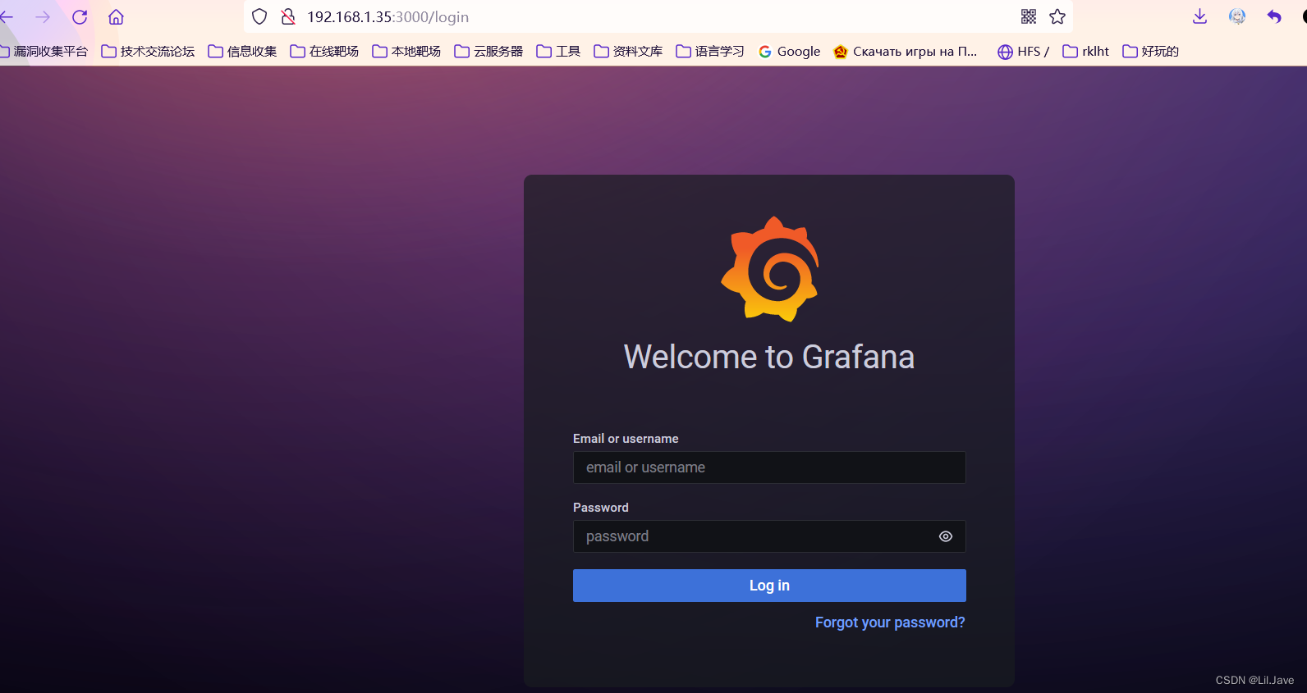Click the tracking protection shield icon

259,16
